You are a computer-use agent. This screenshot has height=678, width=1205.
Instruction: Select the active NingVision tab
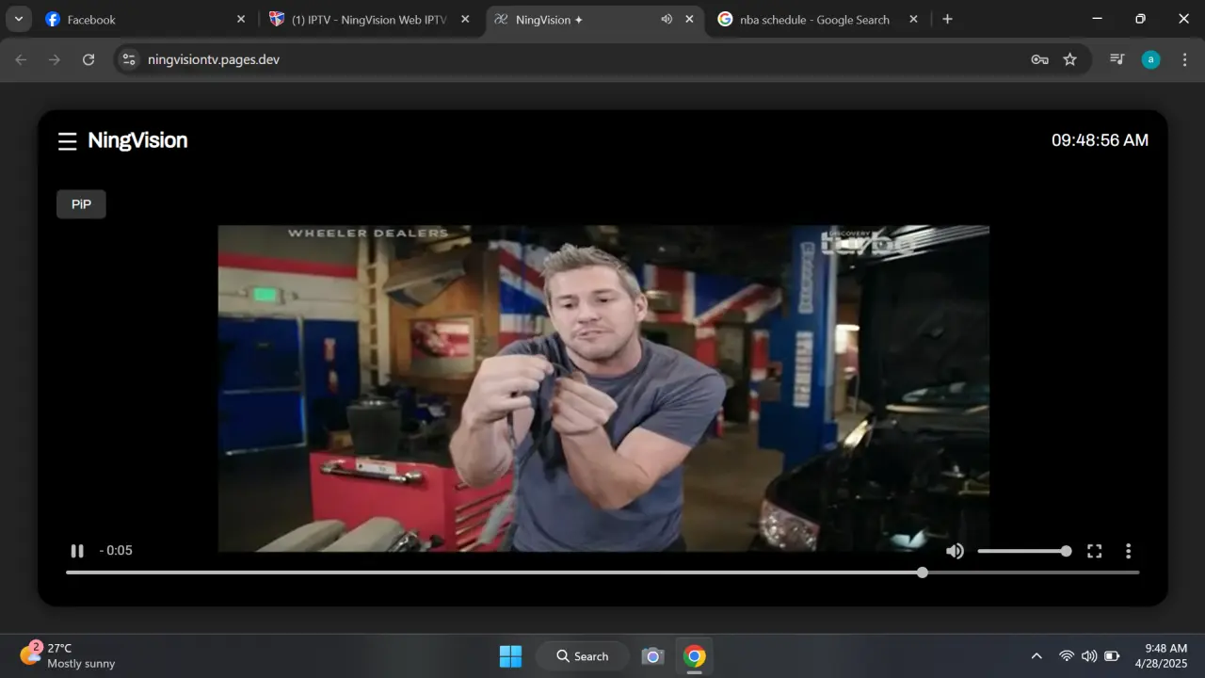coord(595,19)
